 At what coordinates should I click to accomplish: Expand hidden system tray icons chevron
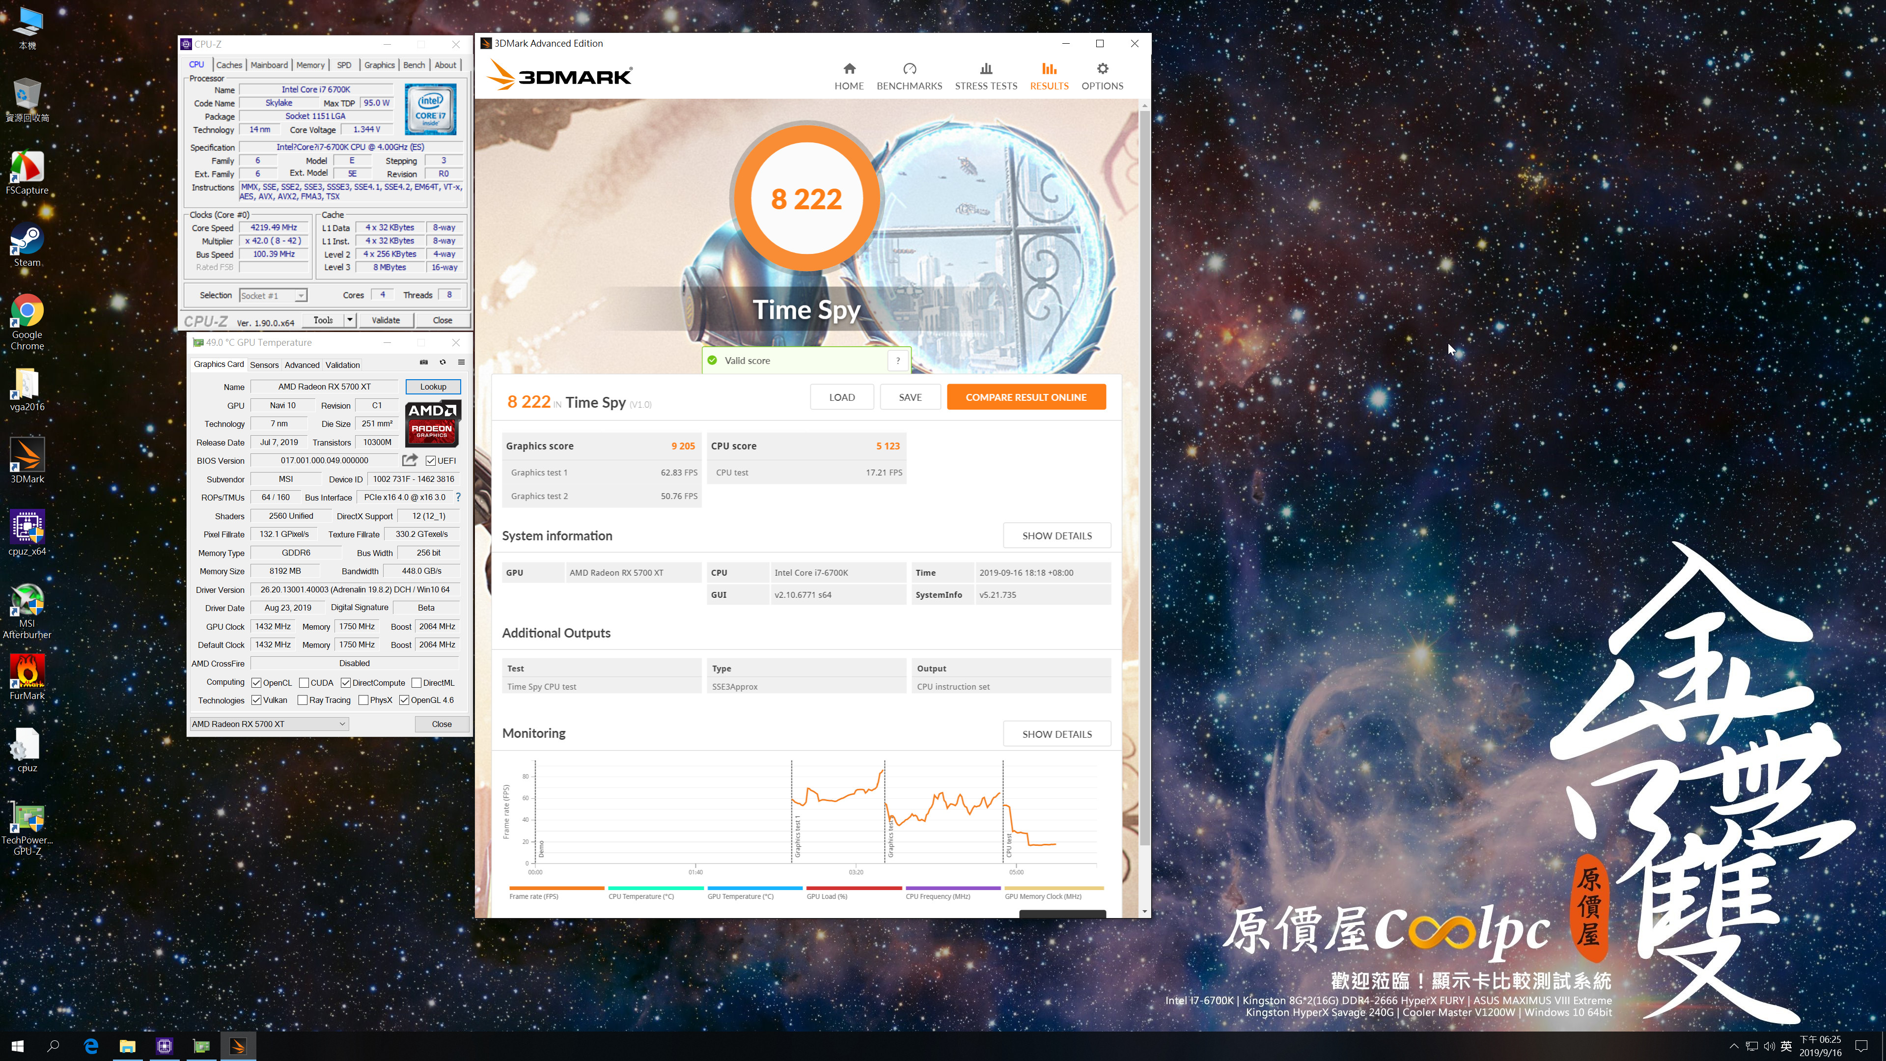tap(1734, 1046)
